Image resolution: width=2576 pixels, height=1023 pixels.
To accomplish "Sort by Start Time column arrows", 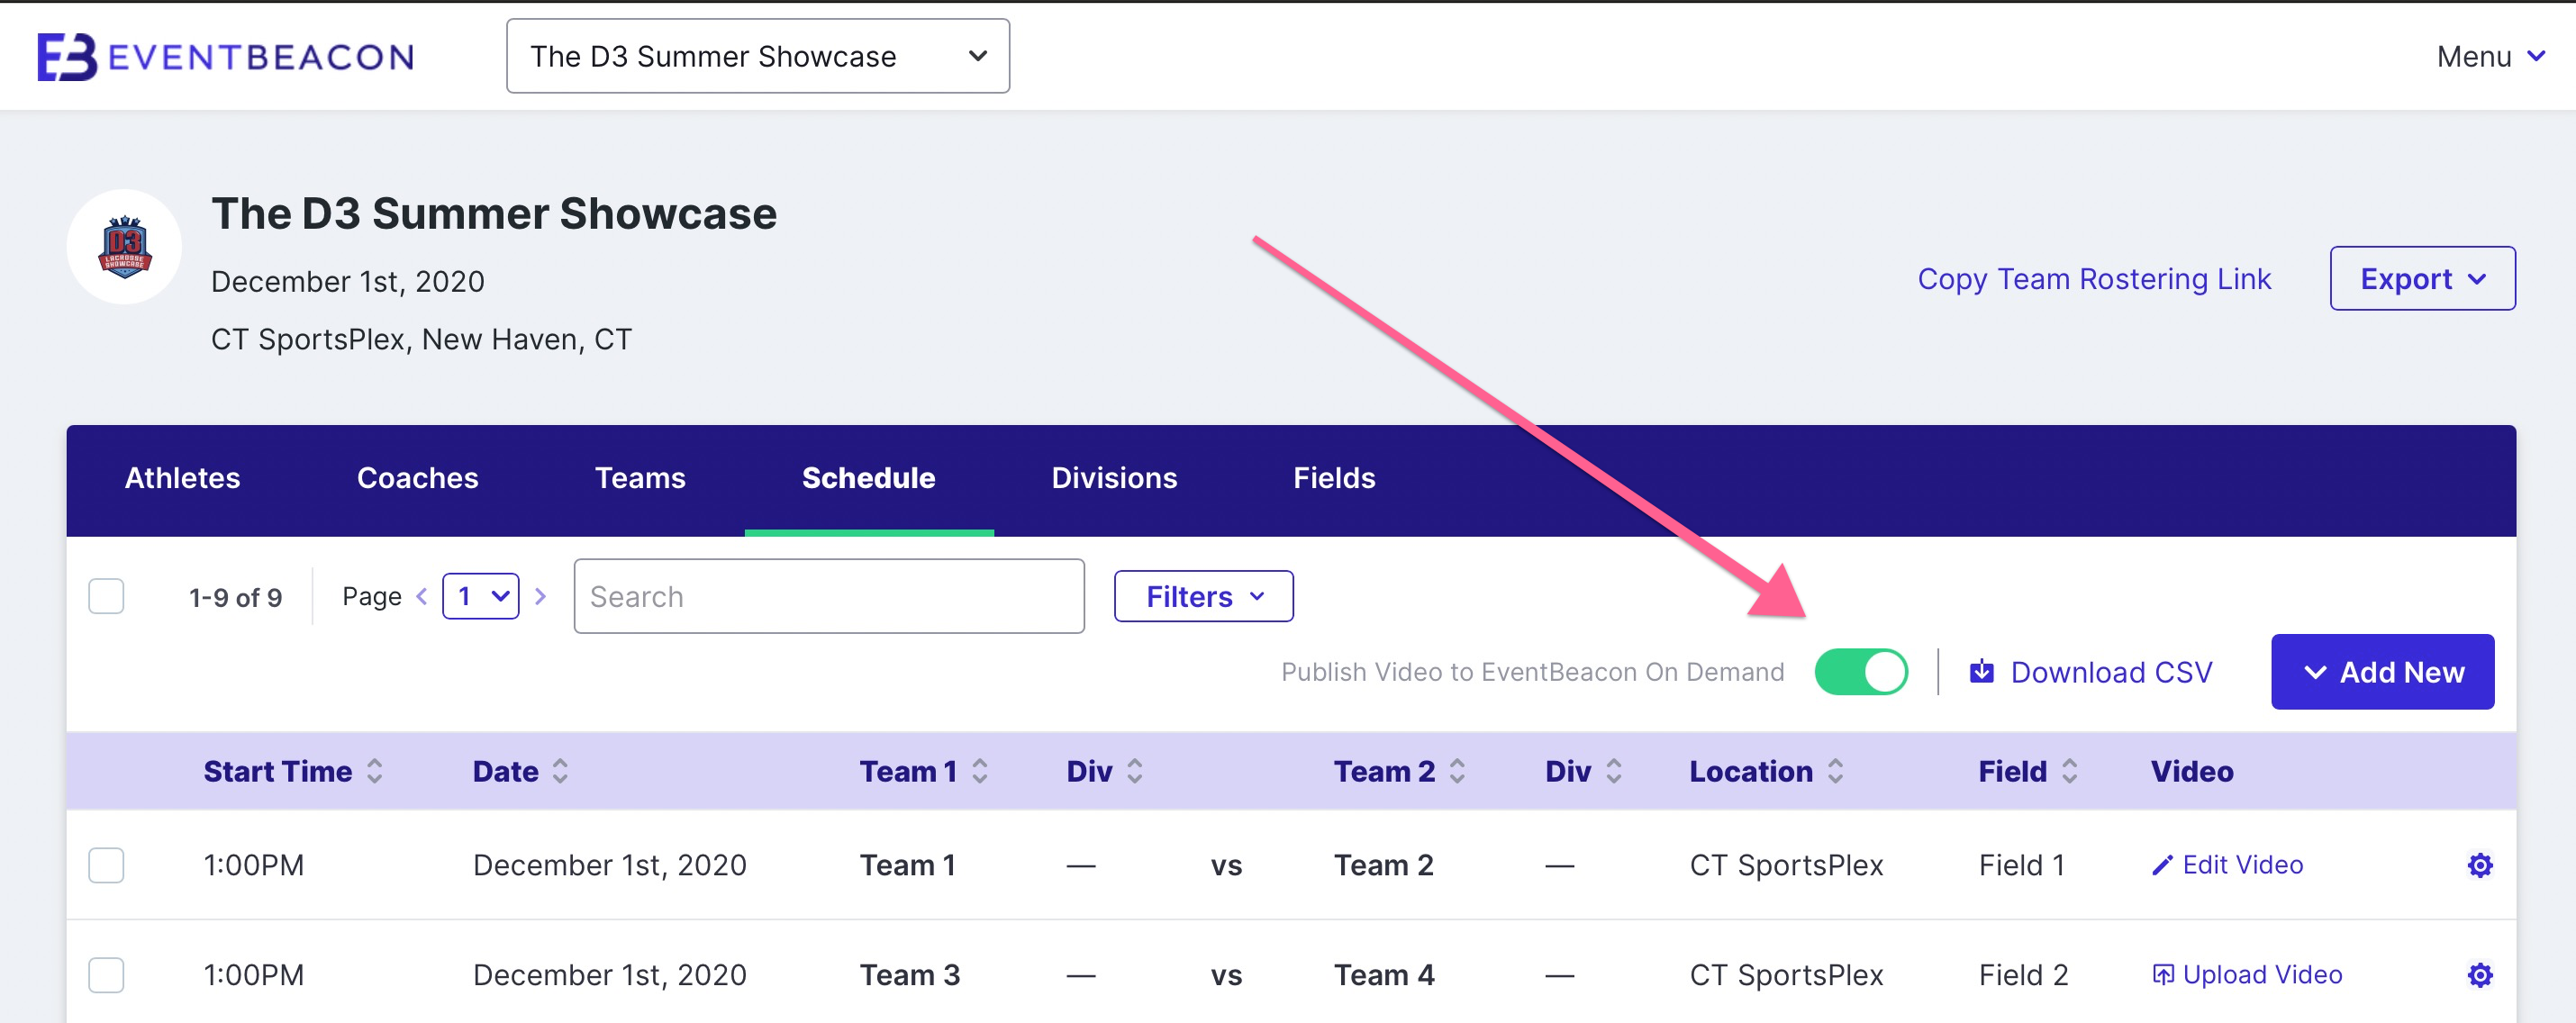I will [375, 771].
